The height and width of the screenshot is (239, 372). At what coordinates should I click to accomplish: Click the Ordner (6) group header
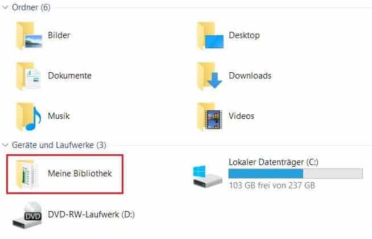point(31,7)
